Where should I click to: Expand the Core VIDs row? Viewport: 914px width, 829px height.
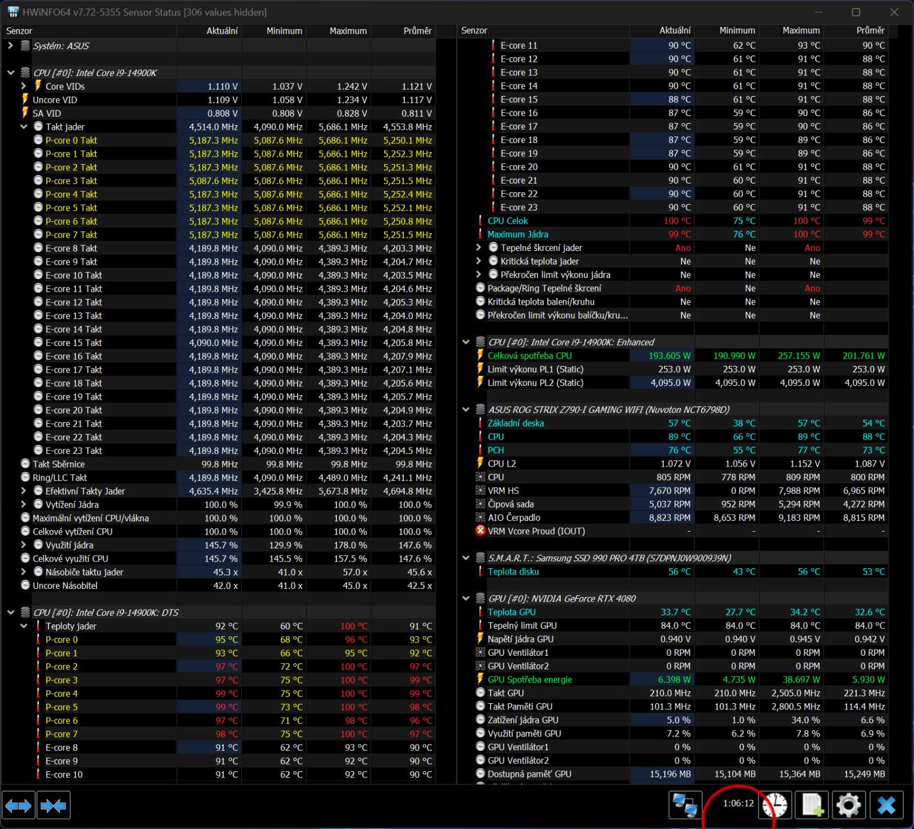[x=23, y=86]
